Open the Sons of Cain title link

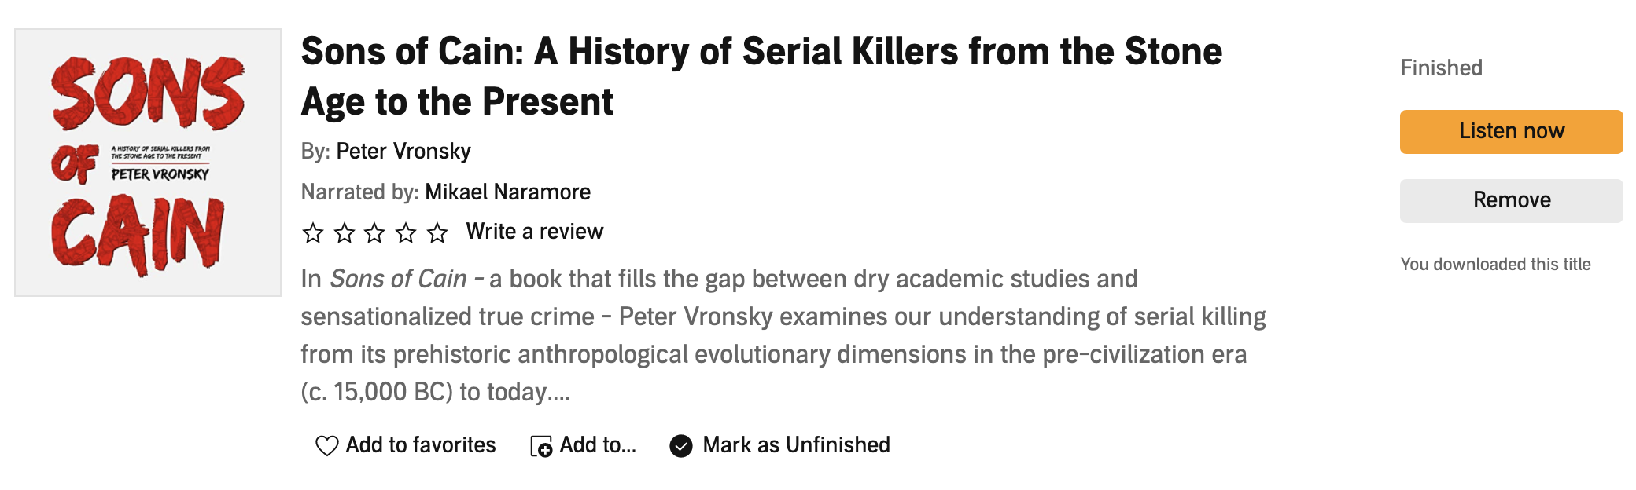(761, 76)
